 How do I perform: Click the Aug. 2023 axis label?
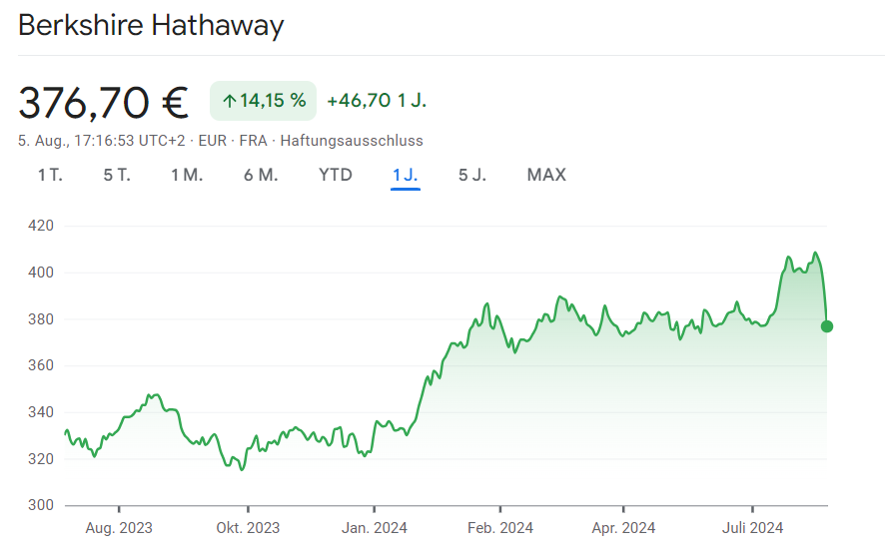(x=119, y=528)
